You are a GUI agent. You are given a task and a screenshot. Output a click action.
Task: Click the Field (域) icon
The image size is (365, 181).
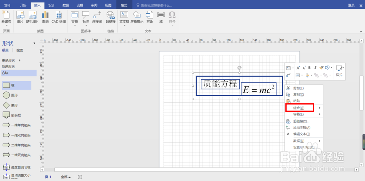click(161, 15)
